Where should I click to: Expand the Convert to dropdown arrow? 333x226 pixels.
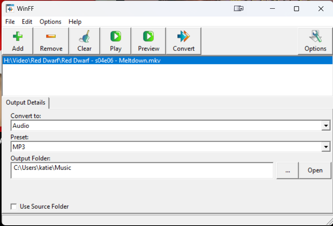click(x=326, y=126)
